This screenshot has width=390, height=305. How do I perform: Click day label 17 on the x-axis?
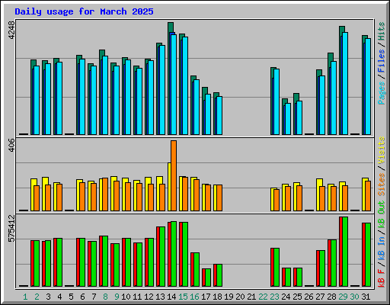tap(206, 297)
